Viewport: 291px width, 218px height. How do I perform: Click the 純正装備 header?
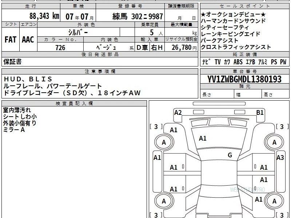tap(245, 54)
